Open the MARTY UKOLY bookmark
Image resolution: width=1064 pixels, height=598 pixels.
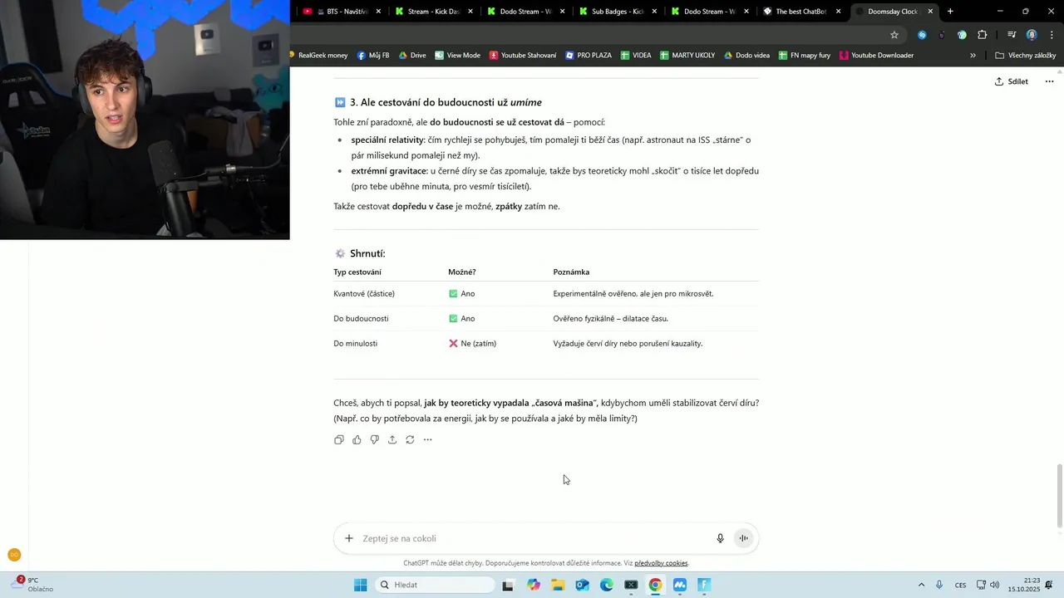687,56
